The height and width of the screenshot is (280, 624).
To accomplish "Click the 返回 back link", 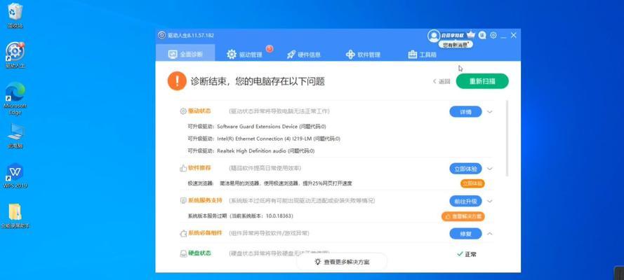I will pyautogui.click(x=442, y=82).
